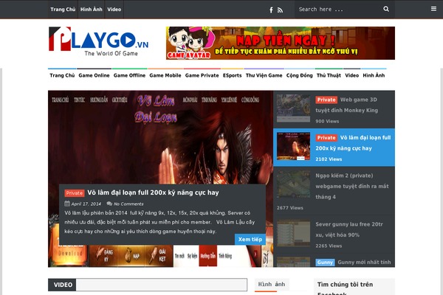Screen dimensions: 443x295
Task: Open the Thủ Thuật menu
Action: click(x=329, y=75)
